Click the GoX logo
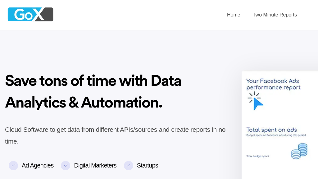Image resolution: width=318 pixels, height=179 pixels. tap(30, 14)
